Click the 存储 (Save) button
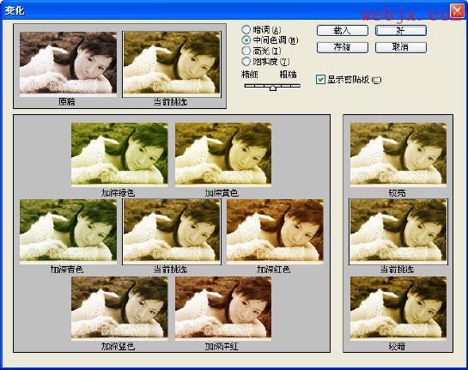This screenshot has width=468, height=370. 343,47
